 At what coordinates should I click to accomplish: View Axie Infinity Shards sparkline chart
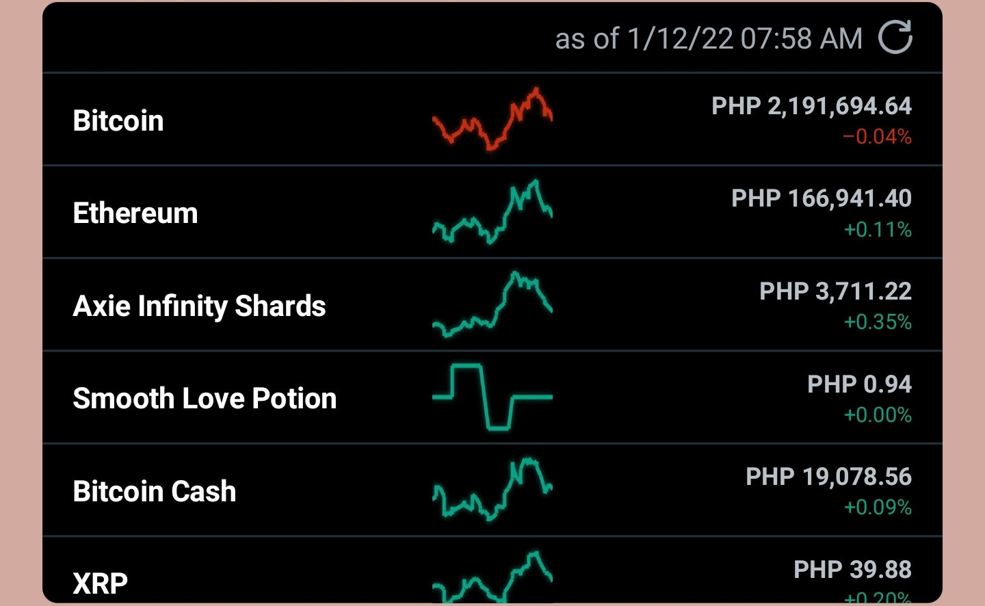(492, 304)
